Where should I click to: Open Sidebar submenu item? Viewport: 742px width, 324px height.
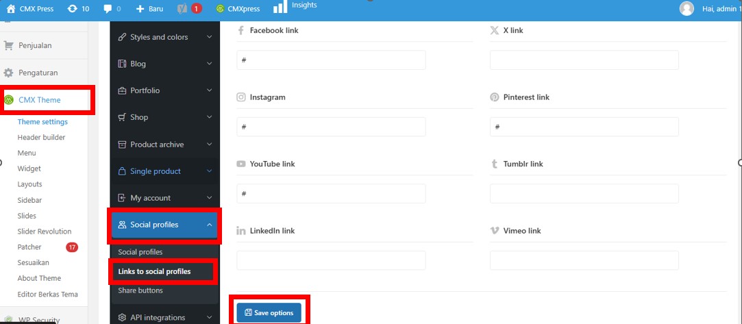30,200
